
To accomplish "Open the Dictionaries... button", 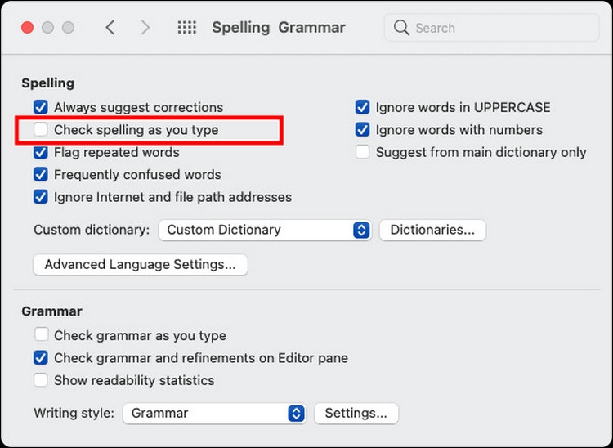I will tap(432, 230).
